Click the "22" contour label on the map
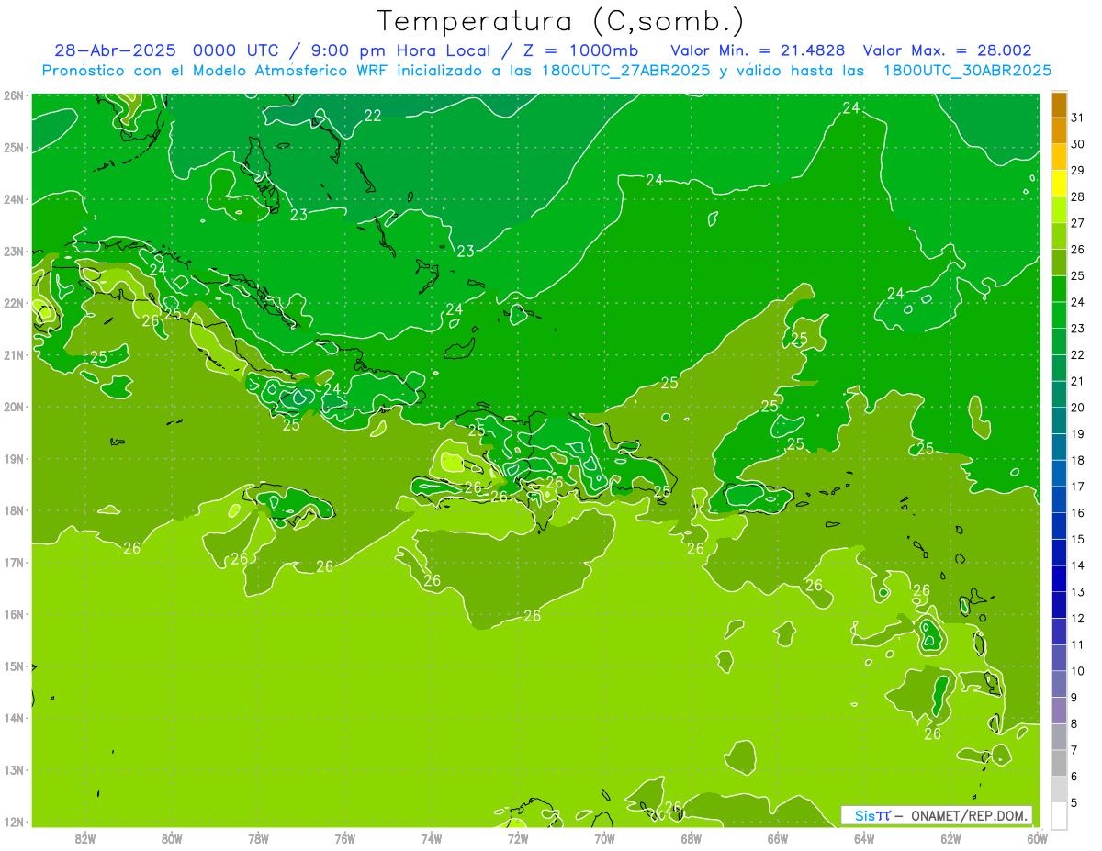This screenshot has height=851, width=1102. [x=373, y=116]
